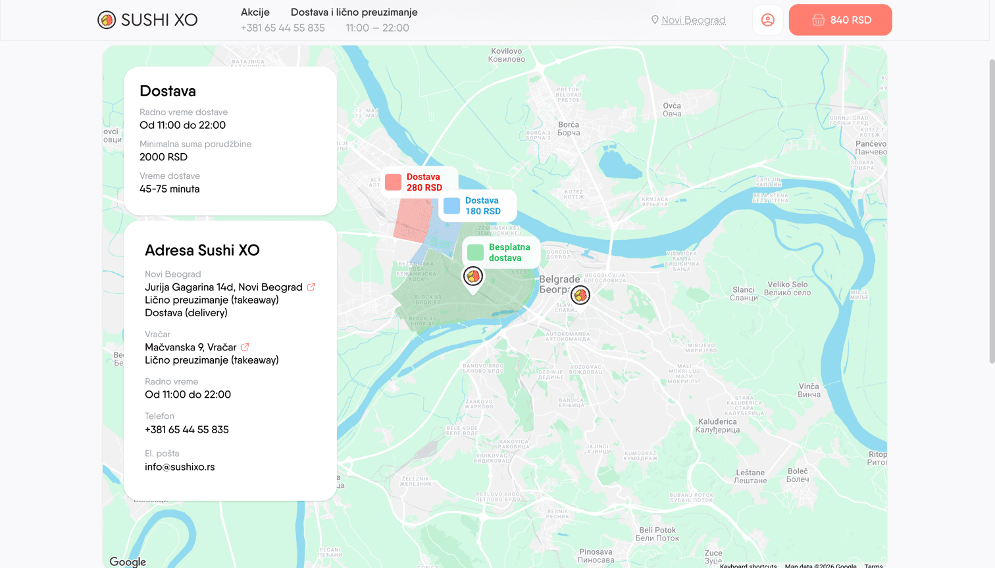Image resolution: width=995 pixels, height=568 pixels.
Task: Click the red 280 RSD delivery zone swatch
Action: [394, 182]
